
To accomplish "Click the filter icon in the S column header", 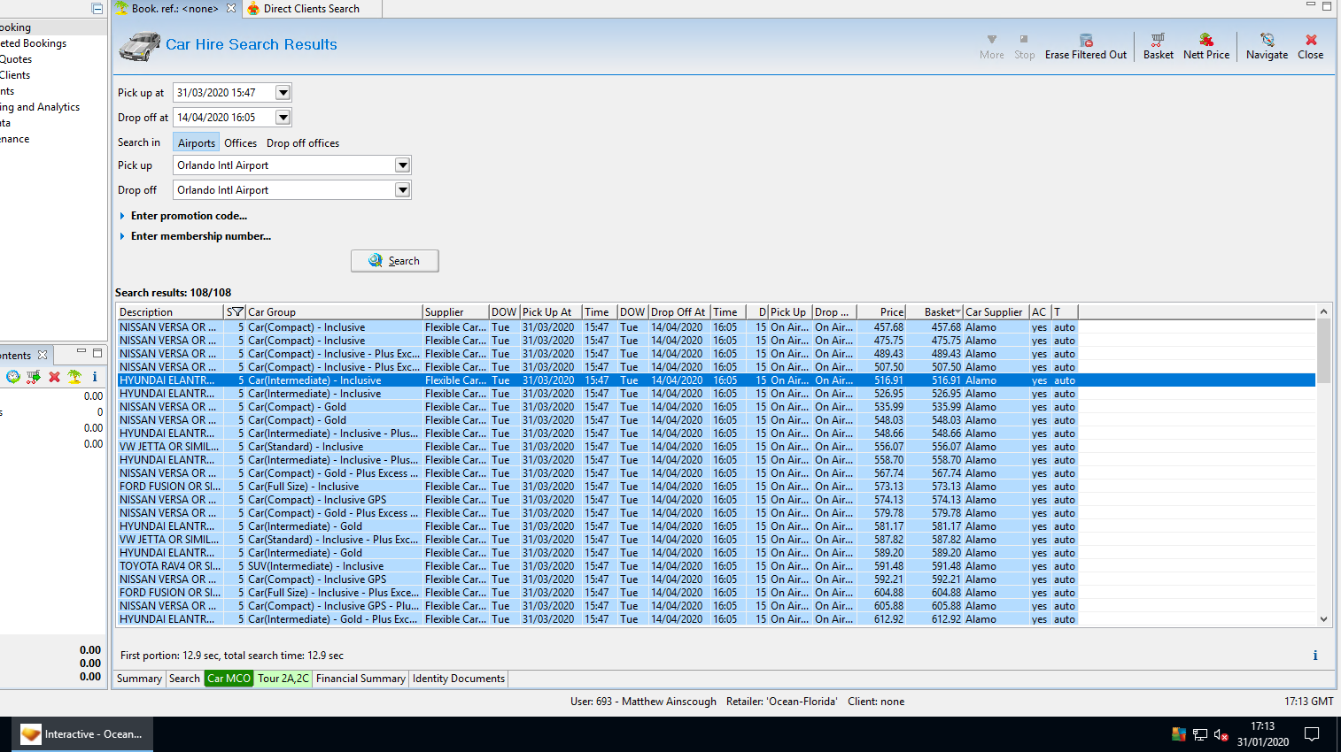I will 237,312.
